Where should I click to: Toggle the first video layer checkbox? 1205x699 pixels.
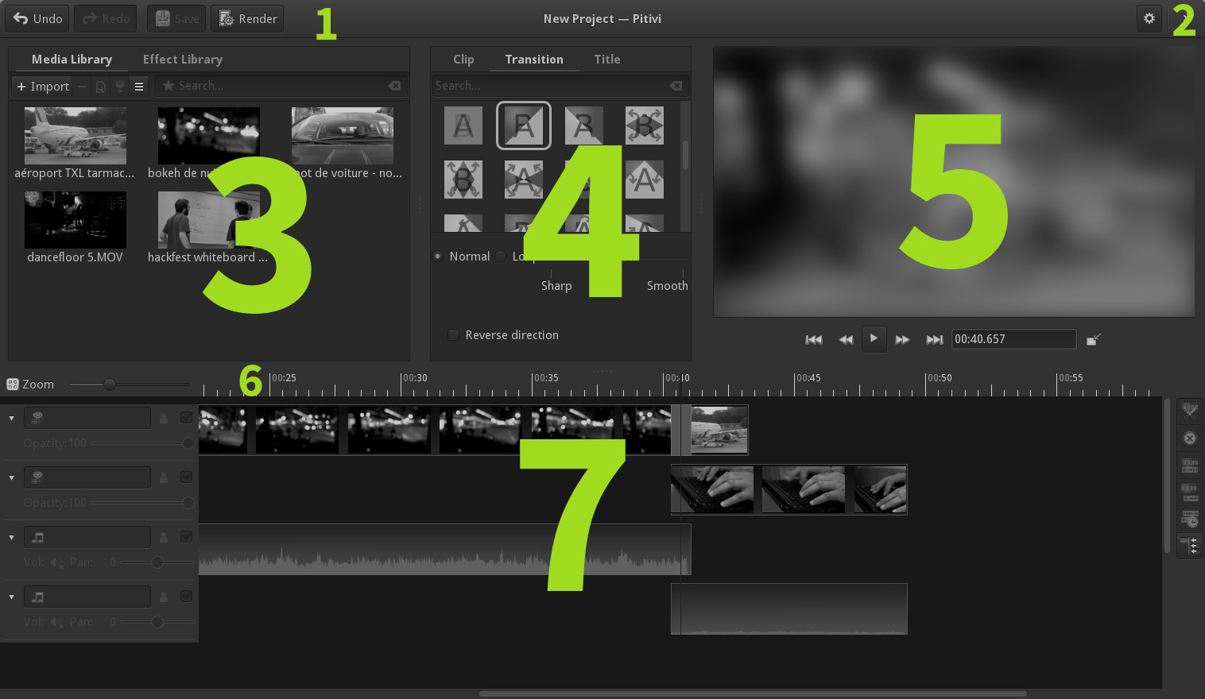click(x=186, y=418)
